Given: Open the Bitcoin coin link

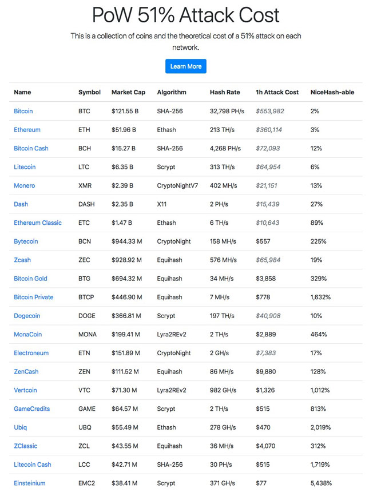Looking at the screenshot, I should click(23, 111).
